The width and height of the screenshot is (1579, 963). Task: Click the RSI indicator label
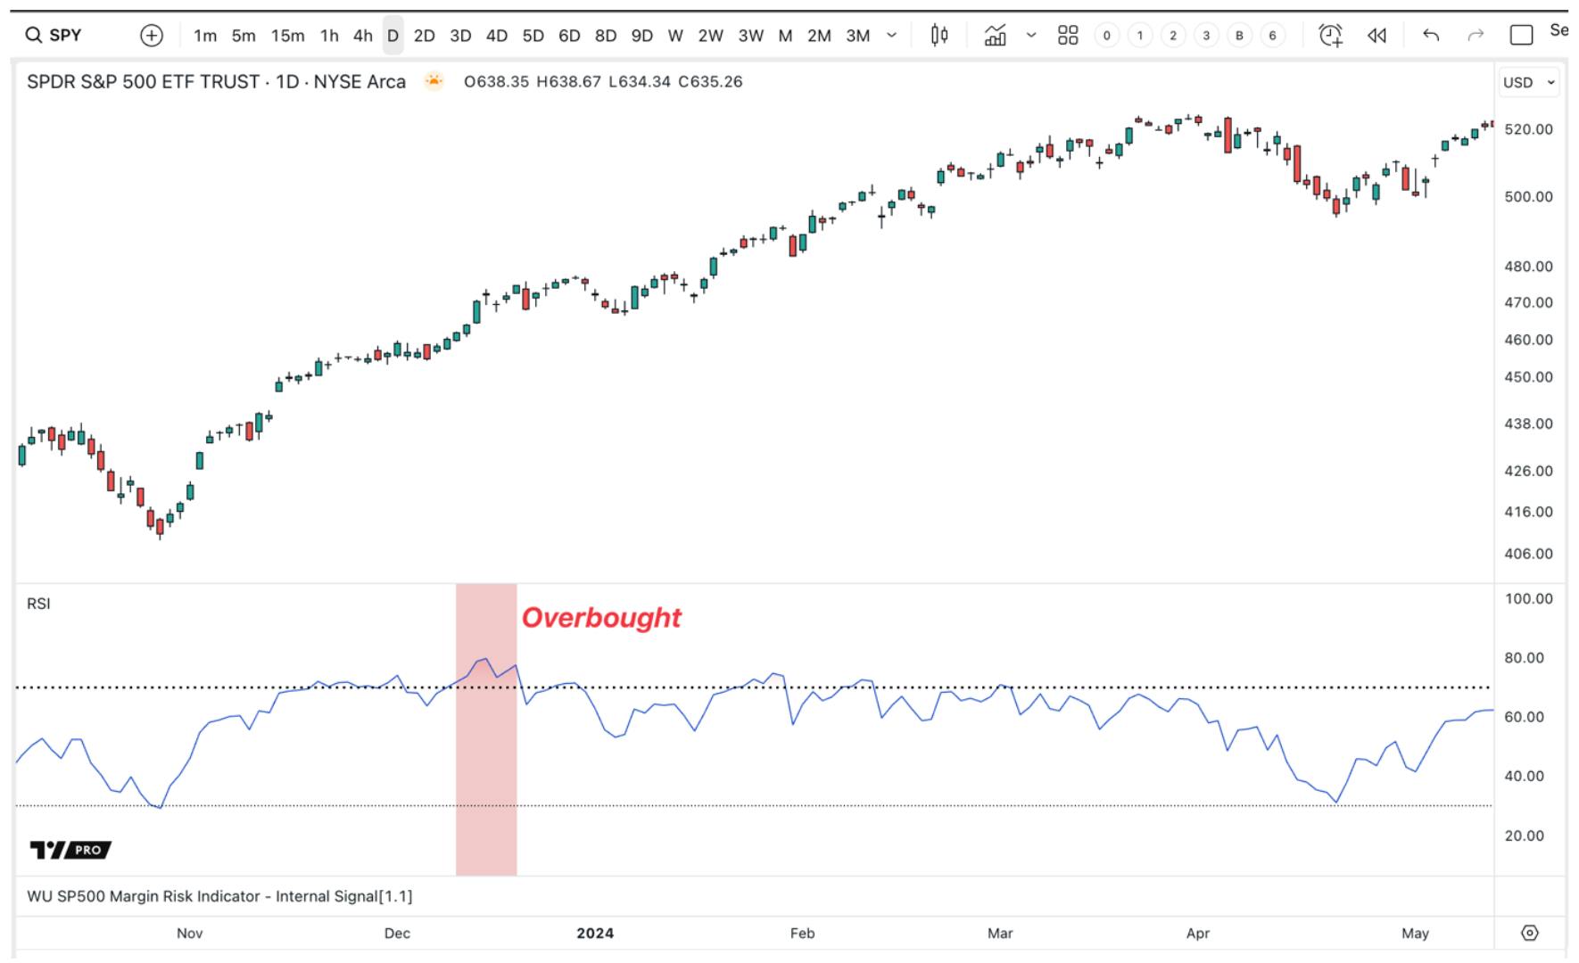[38, 604]
